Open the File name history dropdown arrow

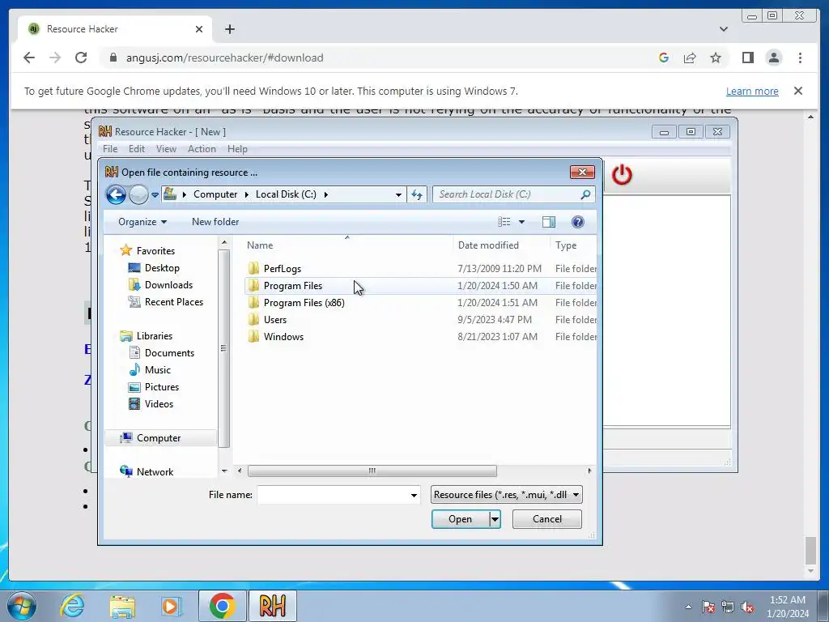414,495
